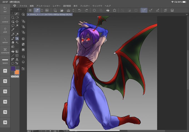Toggle the shift modifier key
Image resolution: width=189 pixels, height=132 pixels.
[5, 30]
